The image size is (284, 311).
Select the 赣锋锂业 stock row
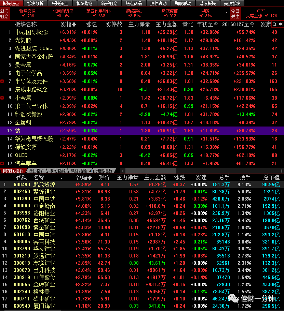tap(142, 192)
